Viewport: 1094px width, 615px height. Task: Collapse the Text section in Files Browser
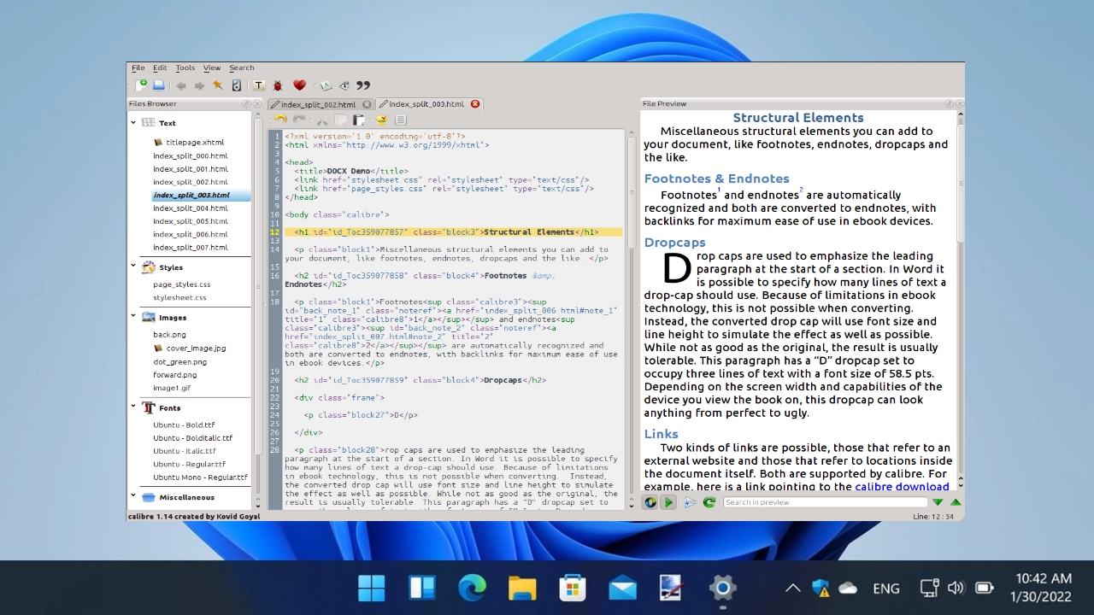[x=133, y=123]
